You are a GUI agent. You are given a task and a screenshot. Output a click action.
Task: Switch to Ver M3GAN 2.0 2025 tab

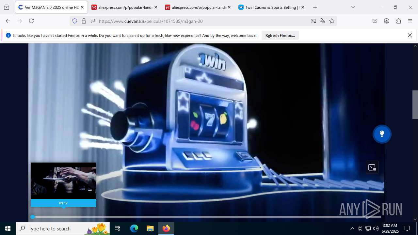51,7
